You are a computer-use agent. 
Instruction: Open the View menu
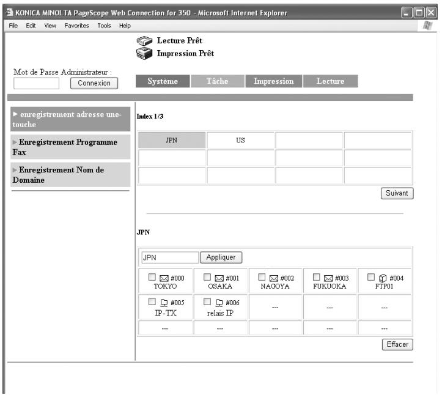50,26
